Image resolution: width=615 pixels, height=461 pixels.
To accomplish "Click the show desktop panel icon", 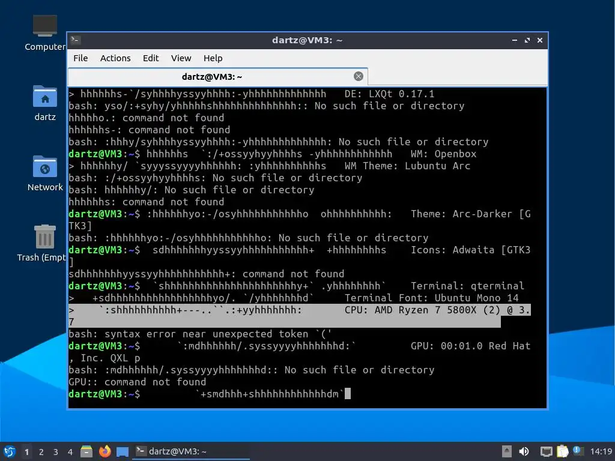I will [x=123, y=452].
